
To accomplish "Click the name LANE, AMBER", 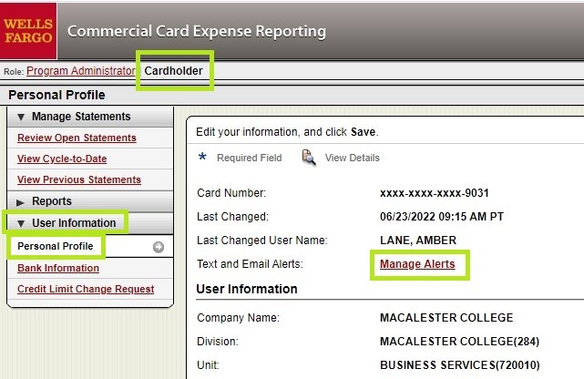I will coord(418,241).
